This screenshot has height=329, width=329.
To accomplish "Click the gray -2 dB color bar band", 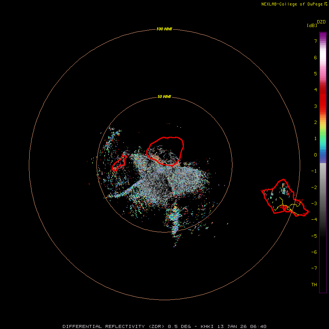I will (323, 188).
